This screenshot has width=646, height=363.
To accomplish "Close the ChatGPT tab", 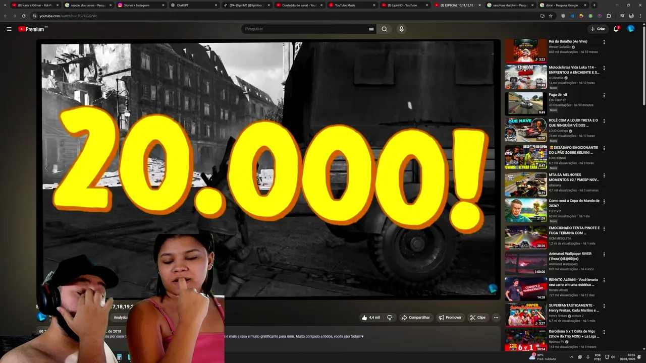I will (215, 5).
